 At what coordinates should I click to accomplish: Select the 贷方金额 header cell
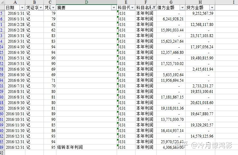(x=200, y=8)
